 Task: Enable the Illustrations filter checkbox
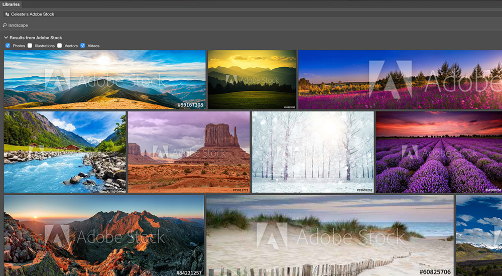point(30,46)
